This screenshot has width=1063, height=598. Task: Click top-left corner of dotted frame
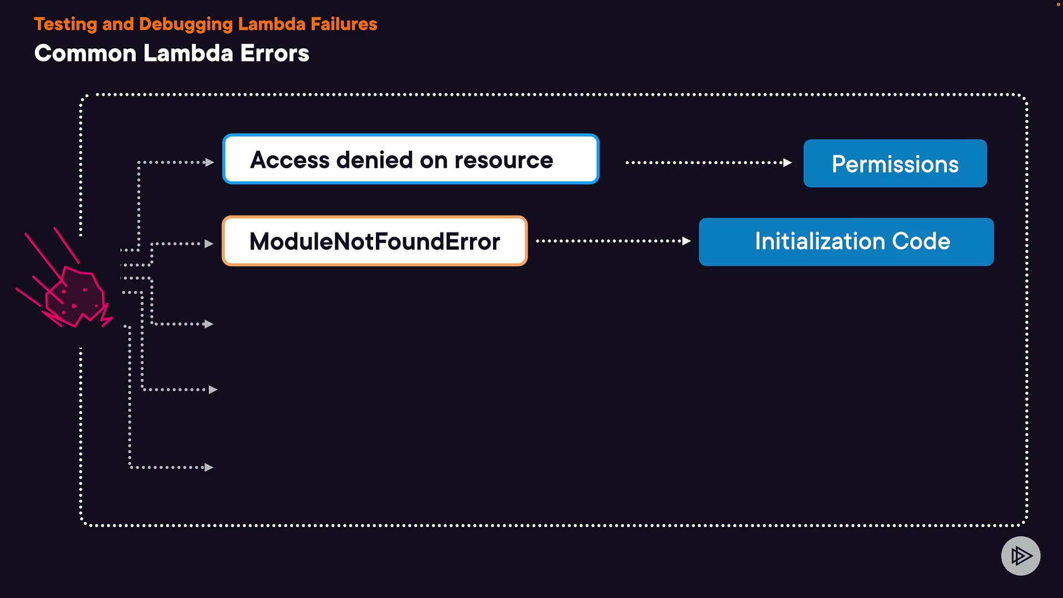83,97
